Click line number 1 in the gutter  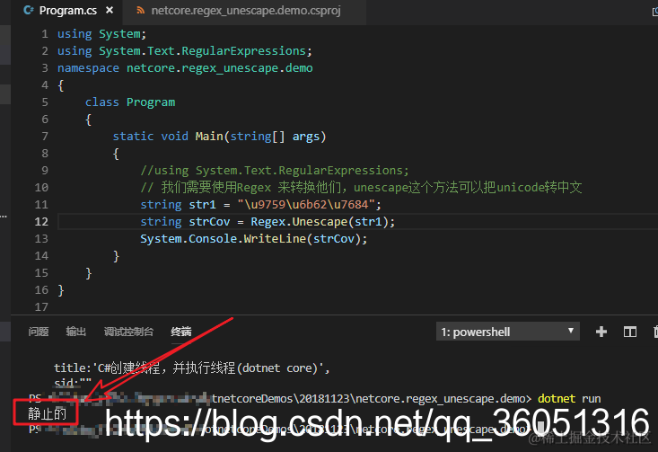45,34
